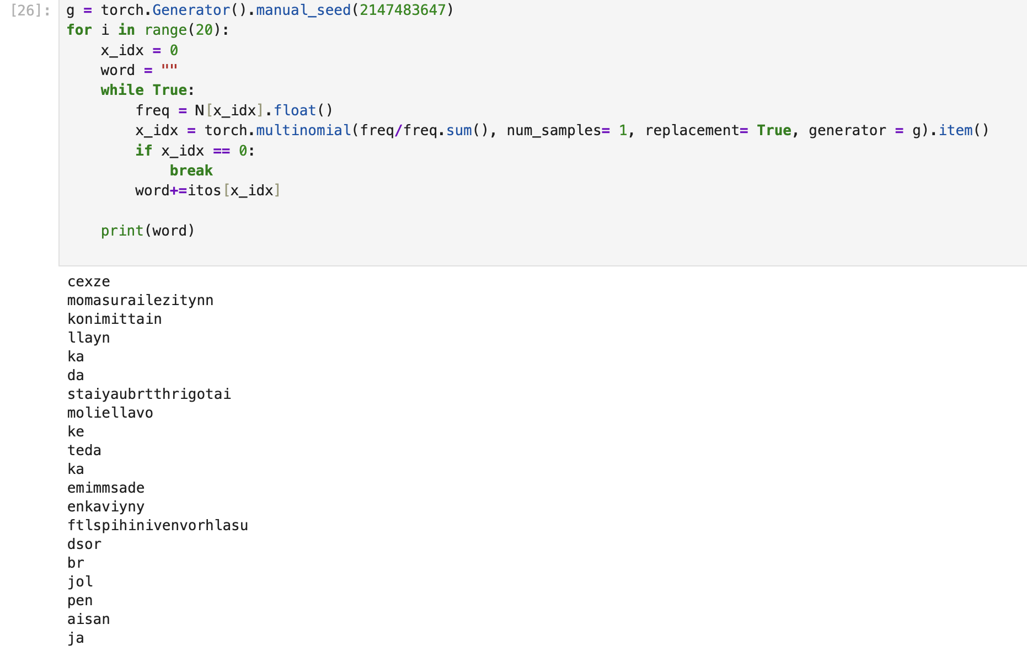Place cursor on the manual_seed call

303,10
